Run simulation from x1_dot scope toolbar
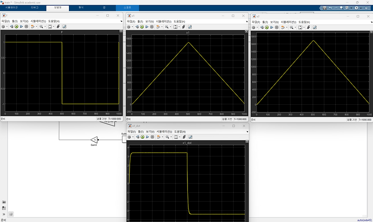This screenshot has width=373, height=222. pos(143,137)
